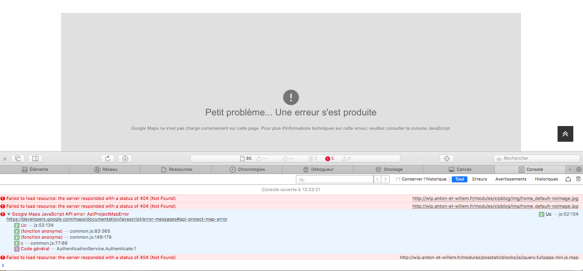Click AuthenticationService.Authenticate:1 frame
This screenshot has height=271, width=583.
pos(96,249)
